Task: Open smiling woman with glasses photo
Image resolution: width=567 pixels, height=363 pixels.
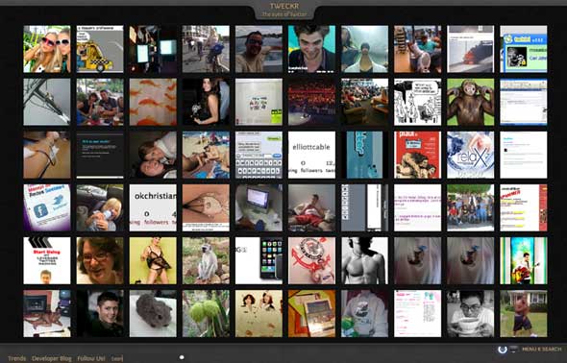Action: [100, 261]
